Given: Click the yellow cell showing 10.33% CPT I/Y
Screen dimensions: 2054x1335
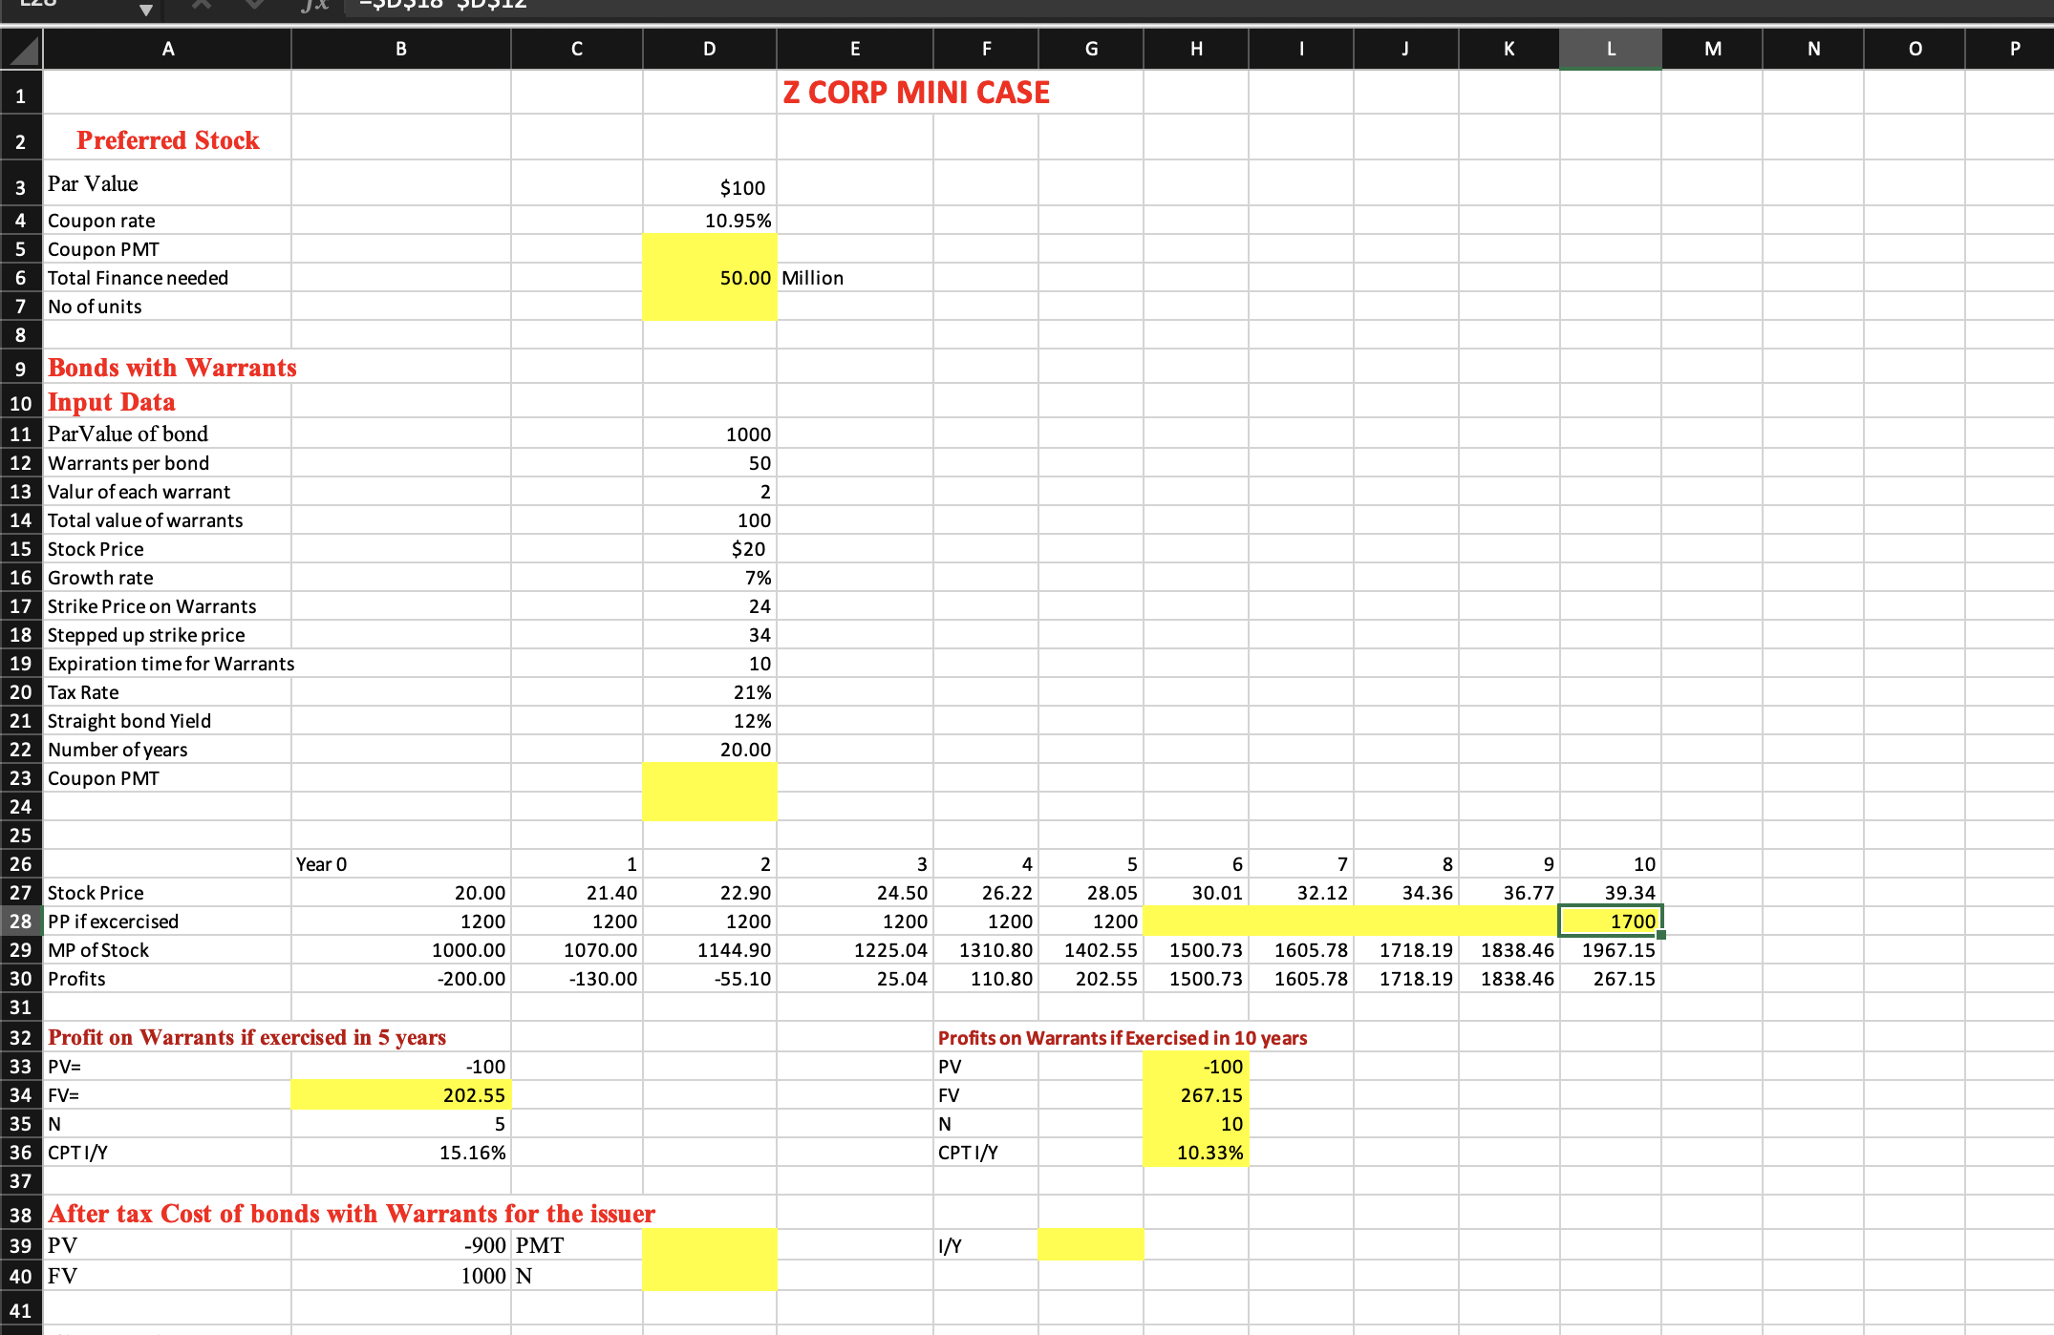Looking at the screenshot, I should (1195, 1152).
